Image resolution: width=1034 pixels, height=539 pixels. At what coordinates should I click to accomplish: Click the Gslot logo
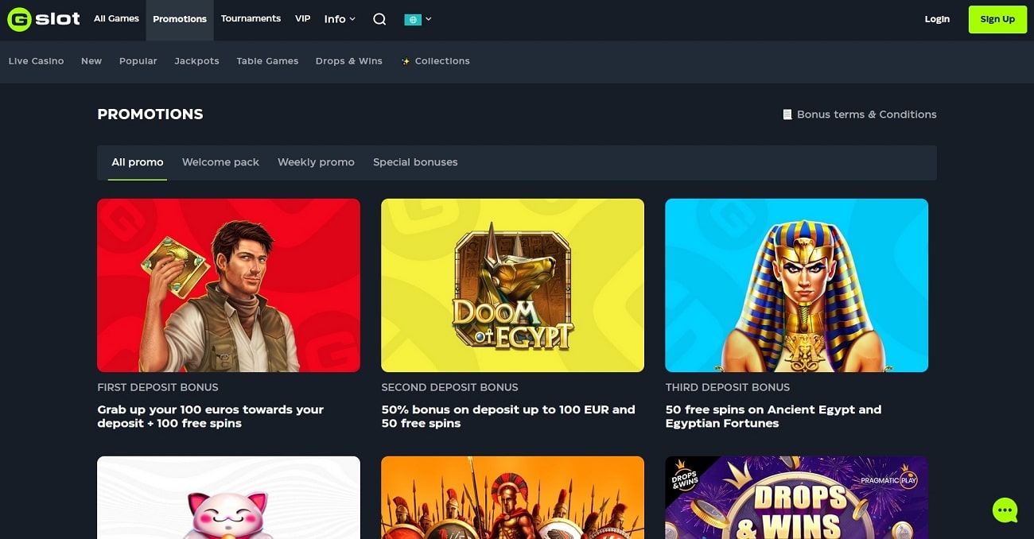[44, 19]
